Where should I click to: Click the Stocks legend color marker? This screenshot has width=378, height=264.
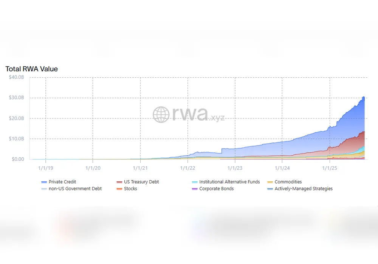(119, 189)
